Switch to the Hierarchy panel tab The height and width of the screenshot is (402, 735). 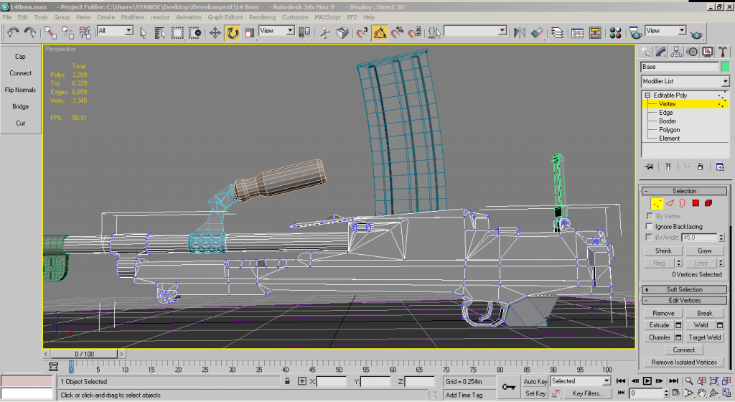676,52
